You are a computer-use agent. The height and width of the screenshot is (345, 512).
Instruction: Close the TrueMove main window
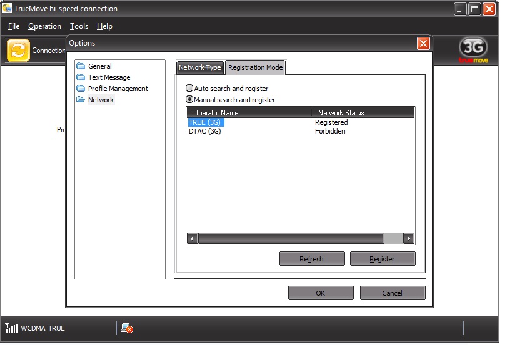tap(489, 9)
